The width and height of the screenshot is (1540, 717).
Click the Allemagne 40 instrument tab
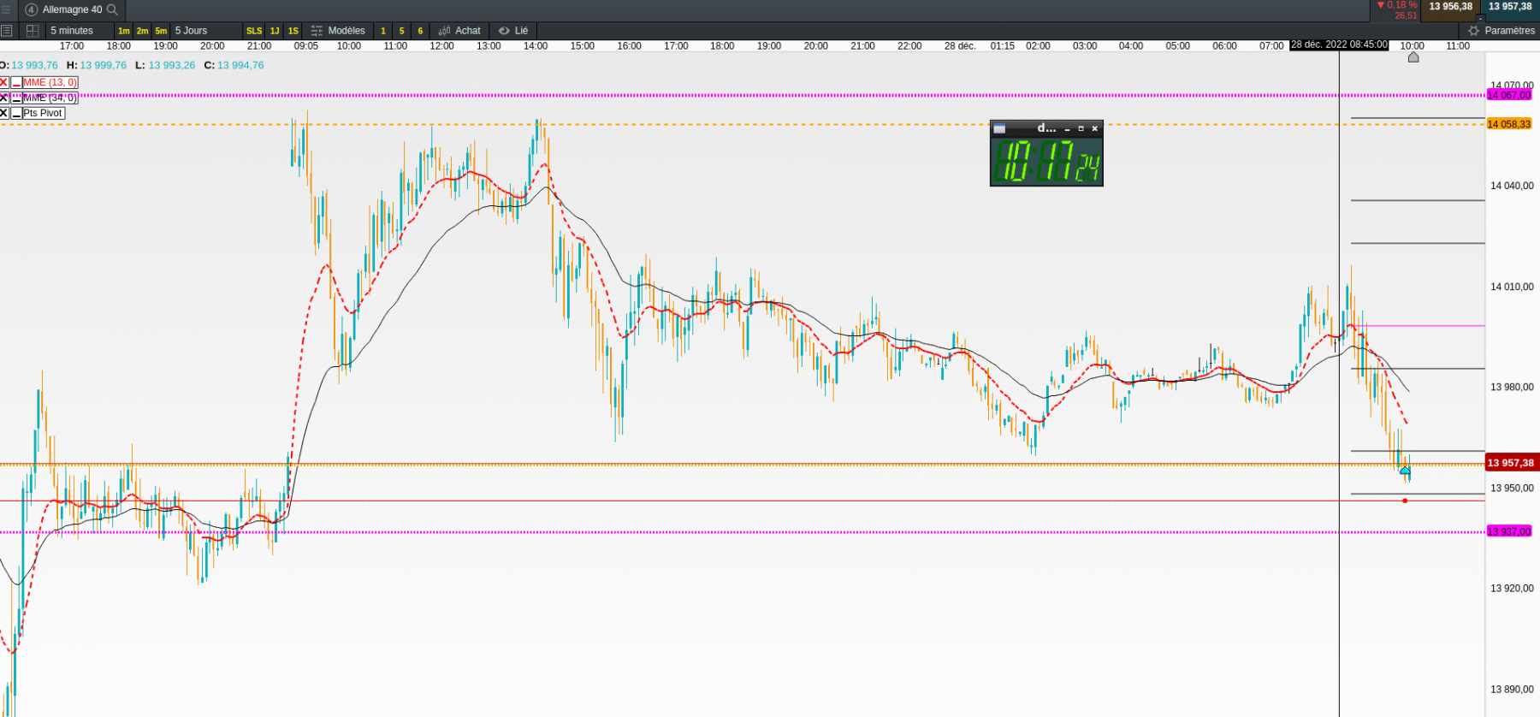[x=72, y=9]
